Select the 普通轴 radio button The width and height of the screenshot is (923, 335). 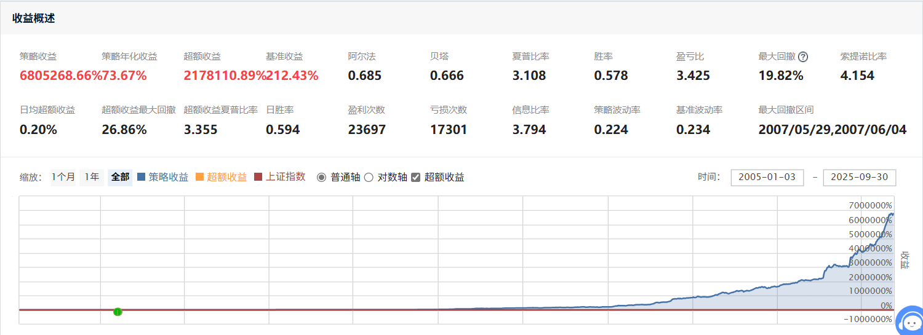pyautogui.click(x=322, y=177)
